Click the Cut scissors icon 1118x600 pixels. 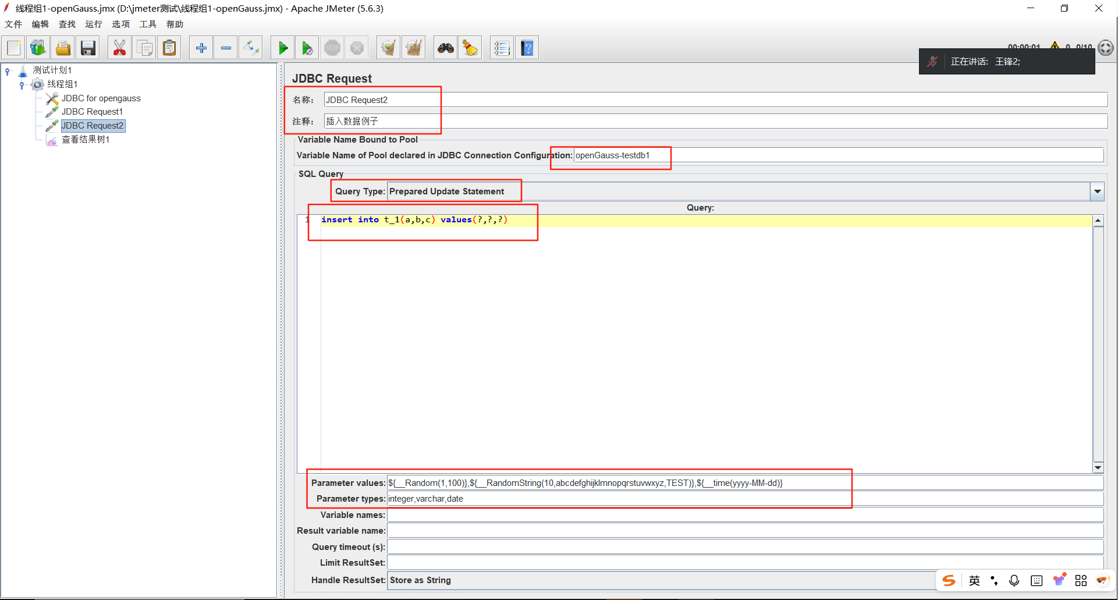(119, 48)
